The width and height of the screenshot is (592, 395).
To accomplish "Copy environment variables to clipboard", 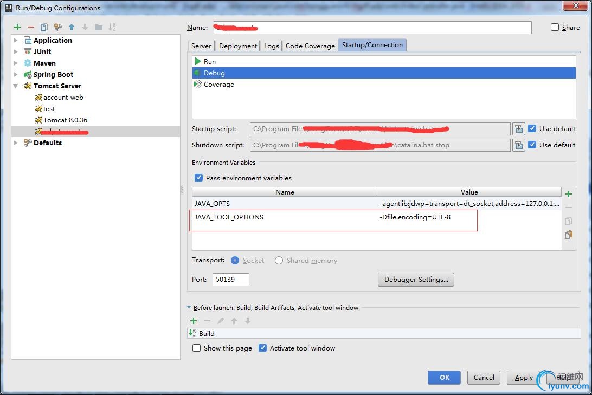I will [569, 221].
